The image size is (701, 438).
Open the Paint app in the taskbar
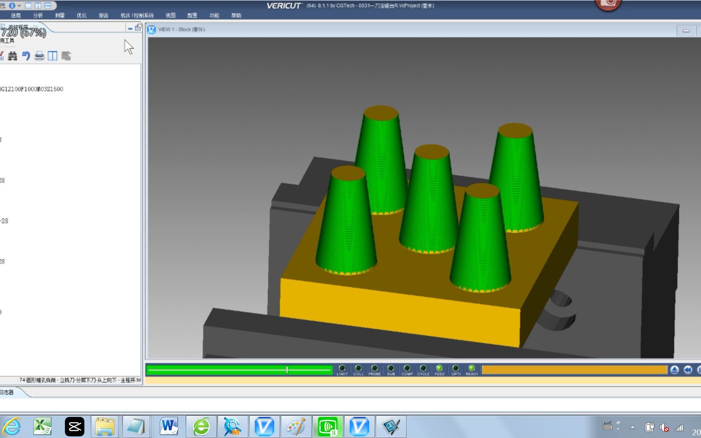296,427
